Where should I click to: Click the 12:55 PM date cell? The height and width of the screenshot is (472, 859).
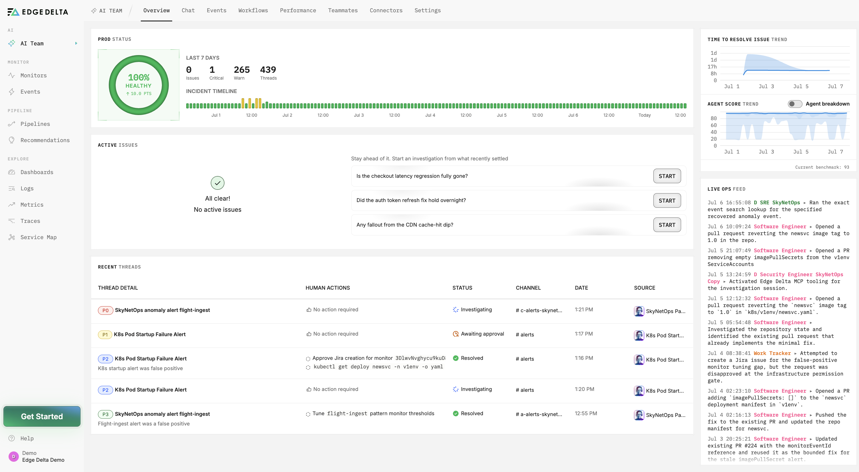point(586,414)
